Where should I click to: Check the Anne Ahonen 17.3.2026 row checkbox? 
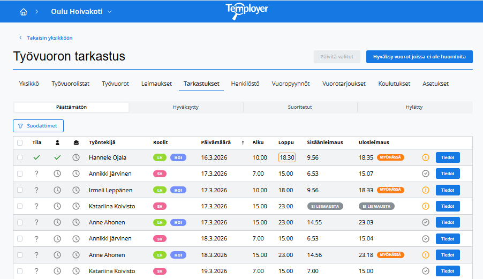(x=20, y=222)
